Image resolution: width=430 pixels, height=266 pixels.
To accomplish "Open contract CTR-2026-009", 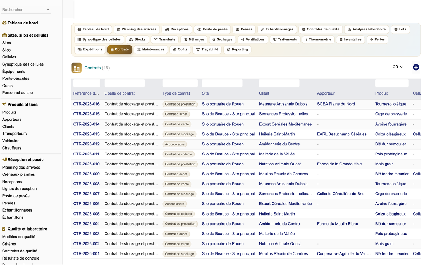I will click(x=86, y=174).
